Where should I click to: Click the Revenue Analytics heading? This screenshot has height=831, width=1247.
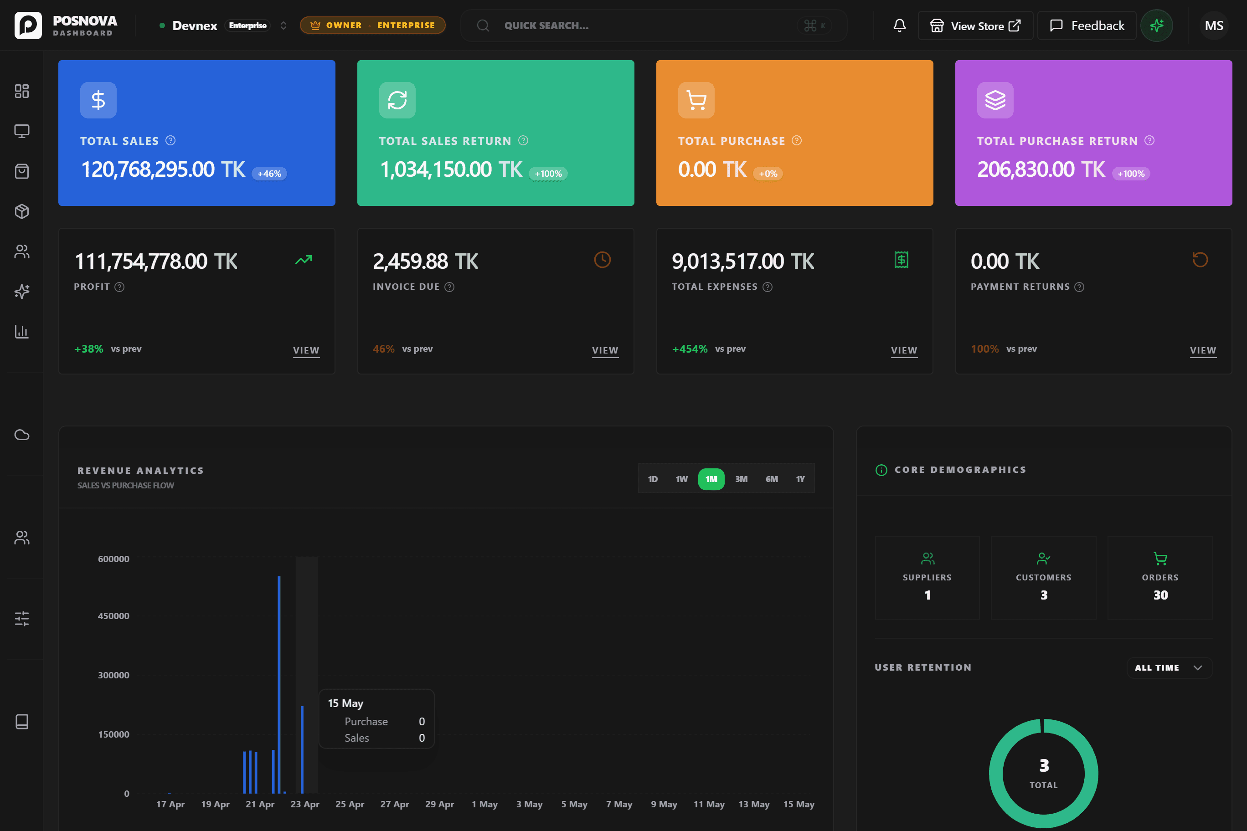[x=140, y=471]
